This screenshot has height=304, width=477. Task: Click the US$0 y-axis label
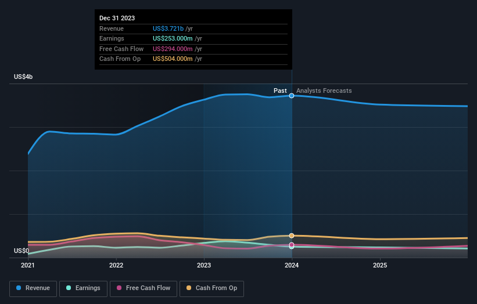click(21, 251)
